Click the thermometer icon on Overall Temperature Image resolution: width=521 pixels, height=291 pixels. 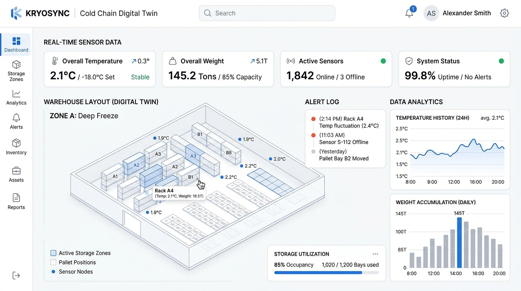[55, 61]
